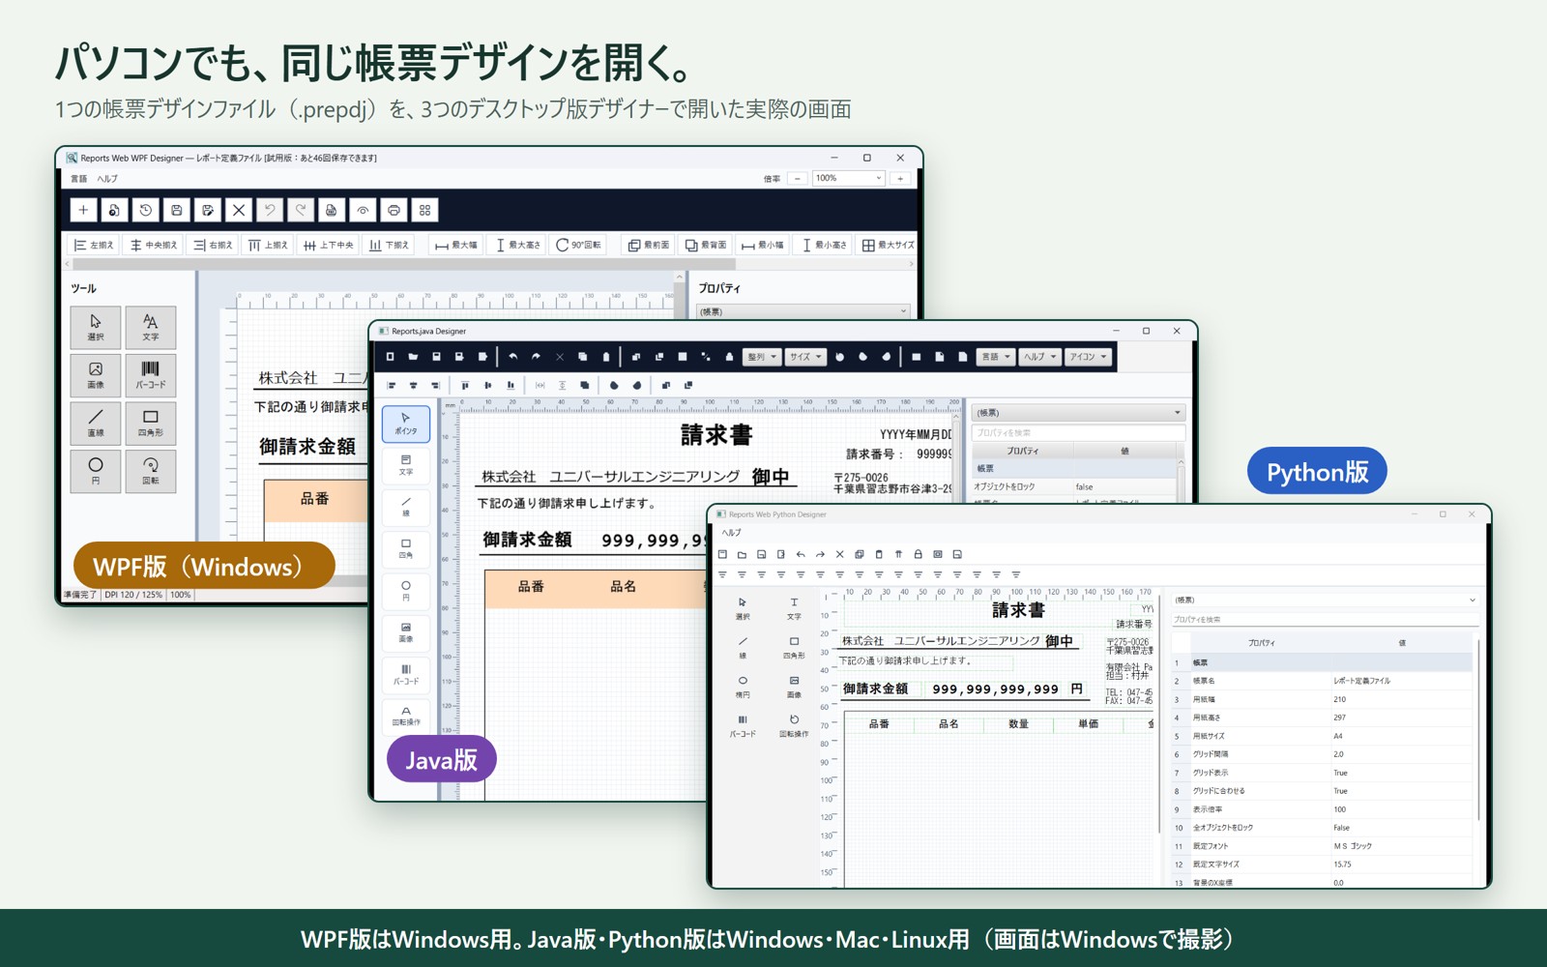This screenshot has height=967, width=1547.
Task: Select the ポインタ tool in Java Designer
Action: (406, 424)
